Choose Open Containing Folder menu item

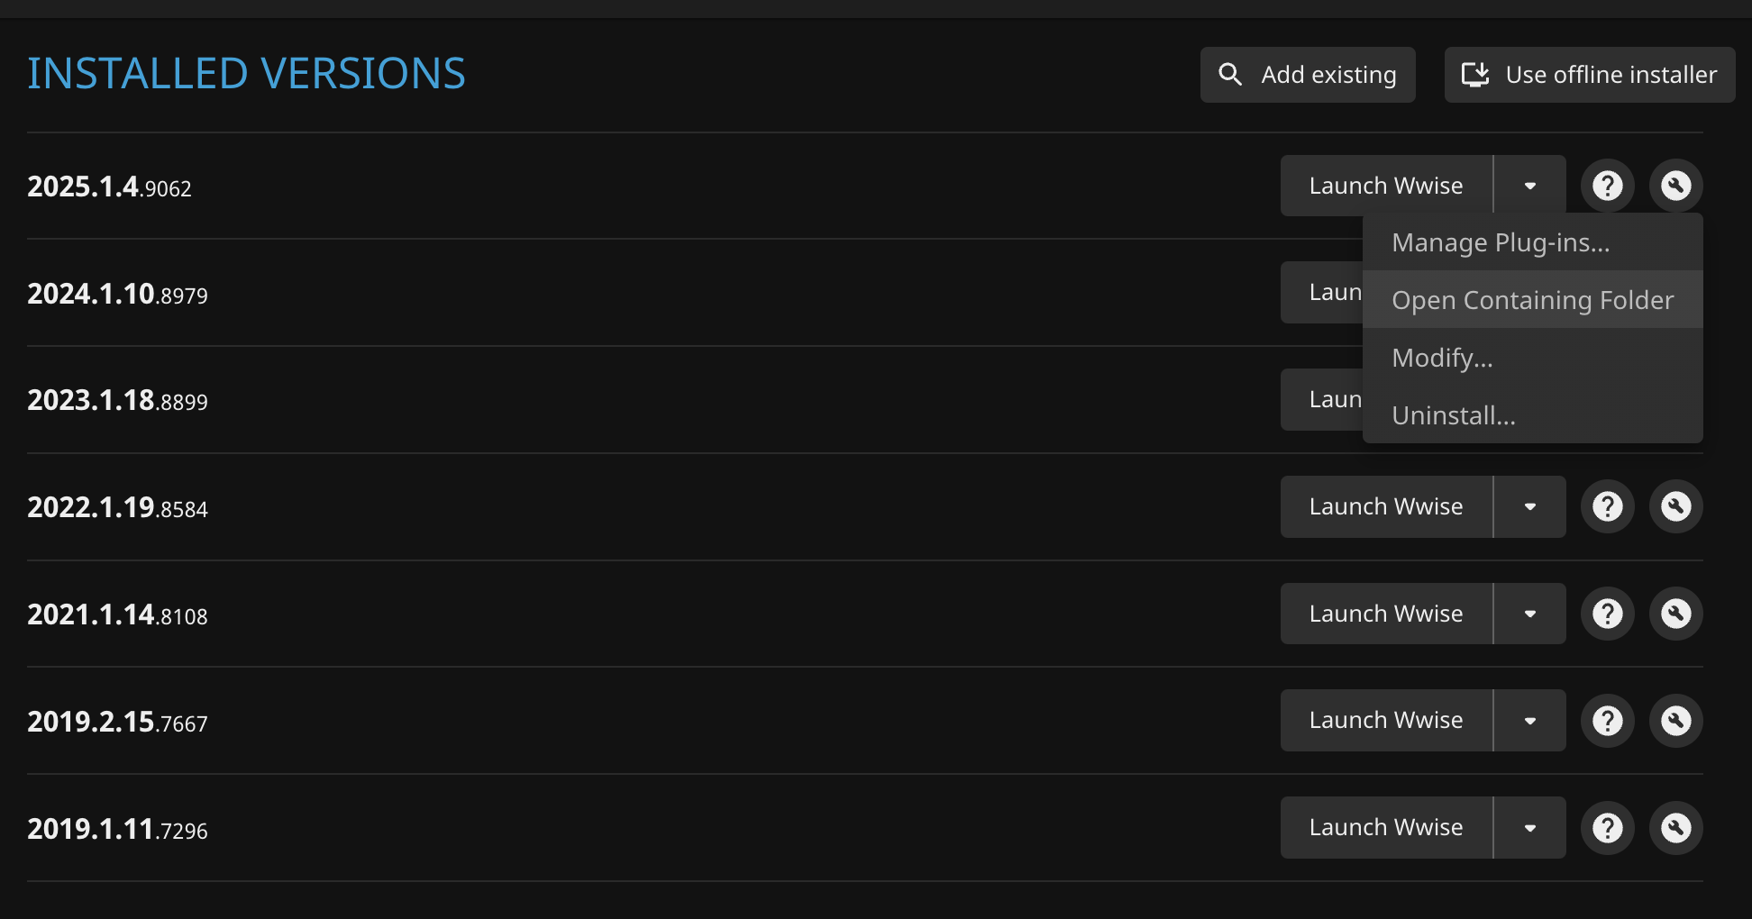tap(1532, 300)
